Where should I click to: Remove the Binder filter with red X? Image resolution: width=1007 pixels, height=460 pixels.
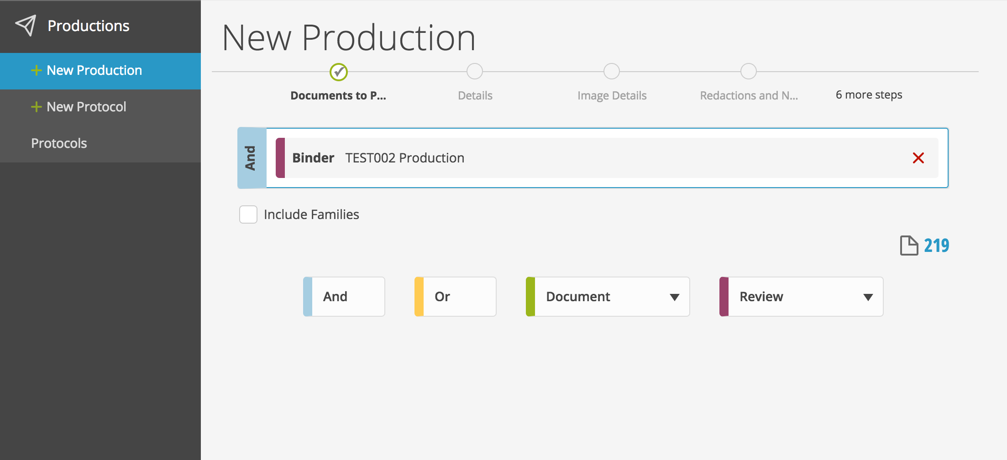click(918, 158)
